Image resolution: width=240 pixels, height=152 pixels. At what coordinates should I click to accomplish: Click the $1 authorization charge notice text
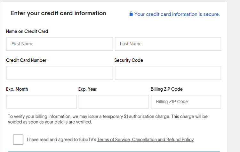tap(108, 119)
